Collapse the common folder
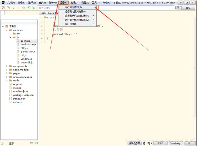197x146 pixels. pyautogui.click(x=7, y=30)
